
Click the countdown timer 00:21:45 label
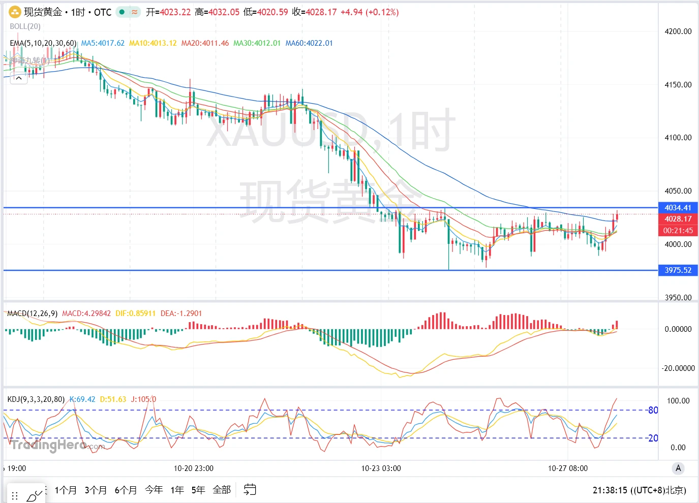(678, 230)
